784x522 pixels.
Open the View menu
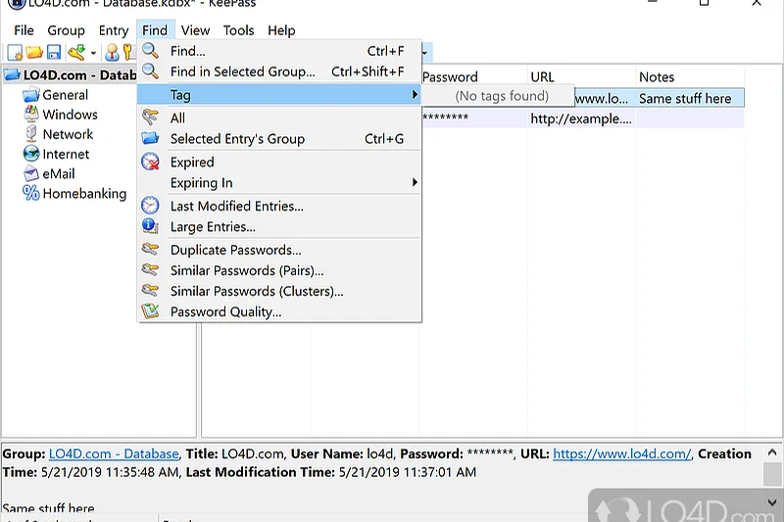coord(195,30)
